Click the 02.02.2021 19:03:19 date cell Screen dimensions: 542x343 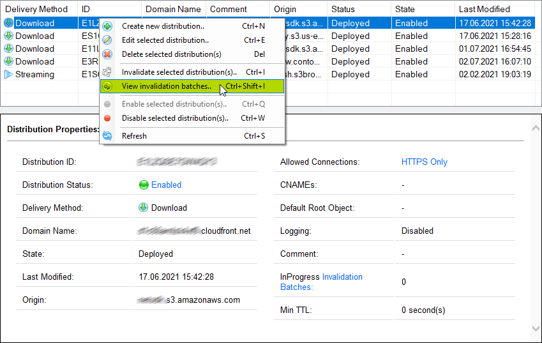[495, 74]
